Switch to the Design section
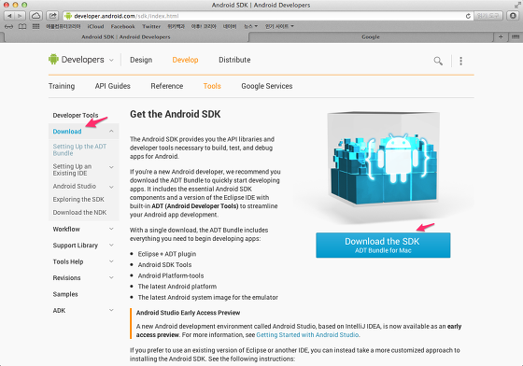This screenshot has height=366, width=523. coord(141,60)
